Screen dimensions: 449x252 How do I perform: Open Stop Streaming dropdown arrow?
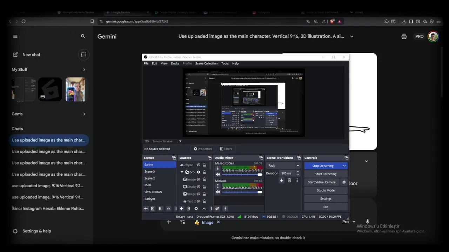tap(344, 166)
